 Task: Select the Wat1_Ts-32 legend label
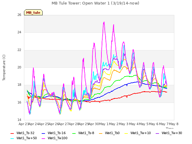25,133
